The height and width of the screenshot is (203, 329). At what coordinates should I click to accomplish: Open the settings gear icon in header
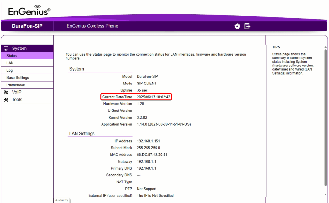point(237,26)
